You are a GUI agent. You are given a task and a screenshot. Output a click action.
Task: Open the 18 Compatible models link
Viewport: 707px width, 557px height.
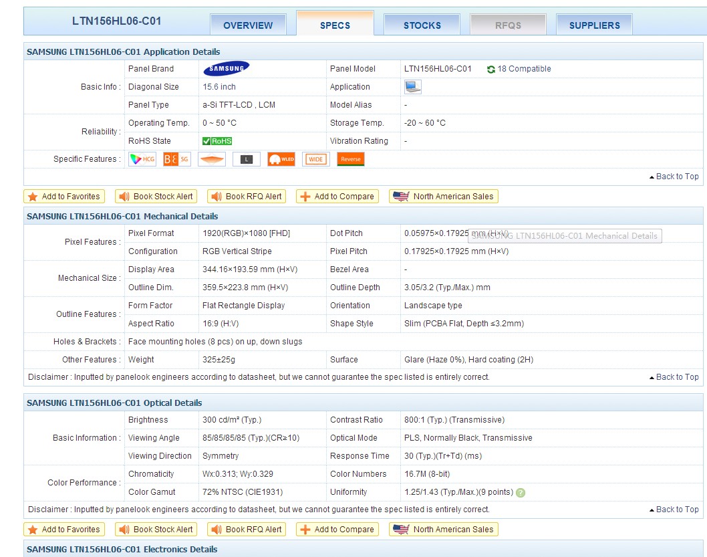(524, 69)
